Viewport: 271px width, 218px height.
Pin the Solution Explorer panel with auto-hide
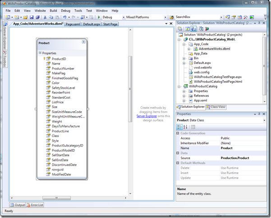(x=259, y=23)
